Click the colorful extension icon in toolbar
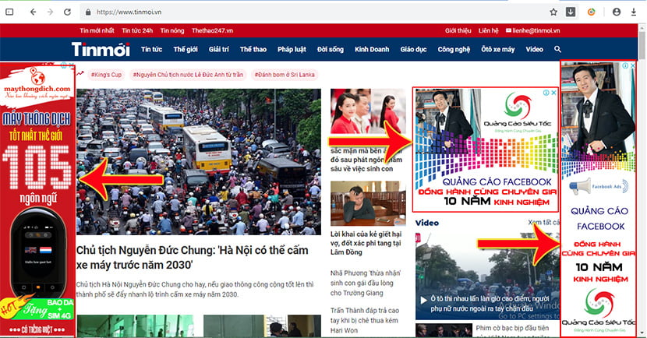Image resolution: width=647 pixels, height=338 pixels. 592,12
